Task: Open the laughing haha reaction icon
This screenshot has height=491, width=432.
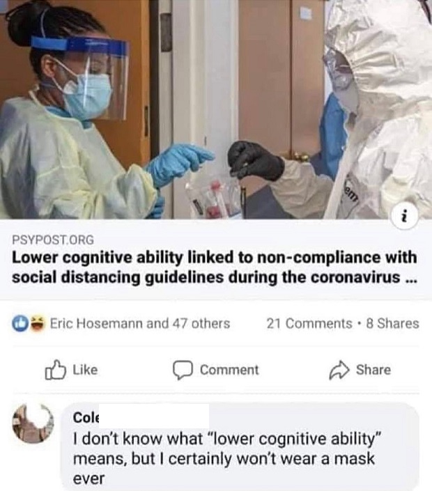Action: click(x=37, y=323)
